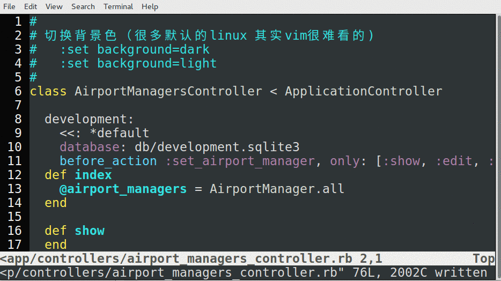This screenshot has height=281, width=501.
Task: Open the Search menu
Action: tap(83, 6)
